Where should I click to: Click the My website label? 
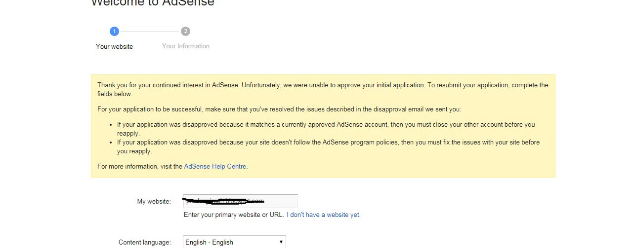(x=154, y=201)
